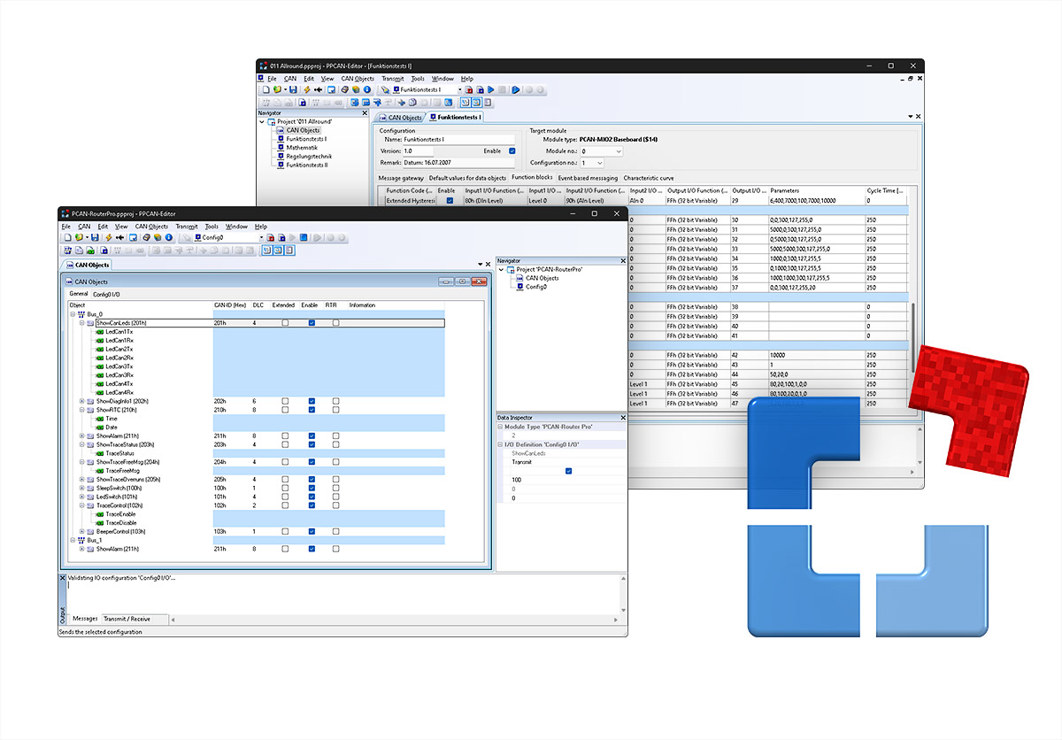This screenshot has height=740, width=1062.
Task: Close the Data Inspector panel
Action: pyautogui.click(x=622, y=417)
